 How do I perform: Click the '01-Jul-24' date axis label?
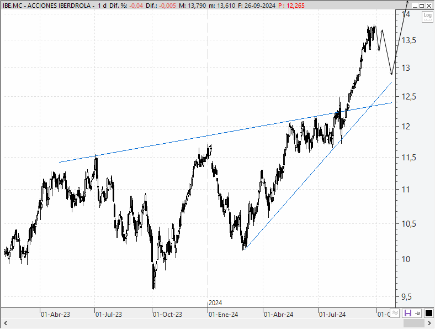(x=332, y=315)
